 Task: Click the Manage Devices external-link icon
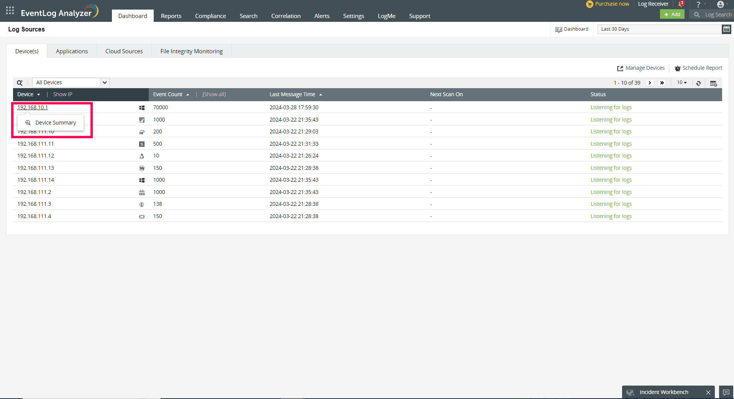[620, 68]
